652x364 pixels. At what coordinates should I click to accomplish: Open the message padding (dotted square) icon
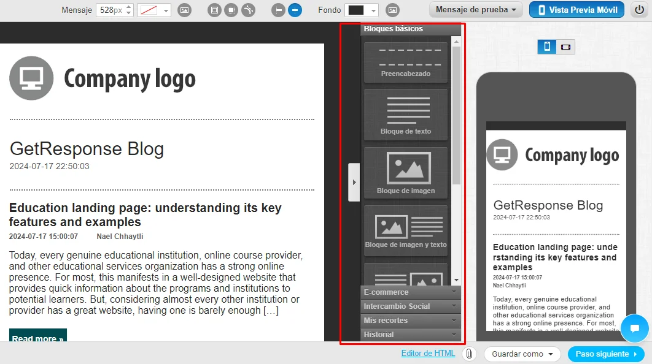click(231, 10)
